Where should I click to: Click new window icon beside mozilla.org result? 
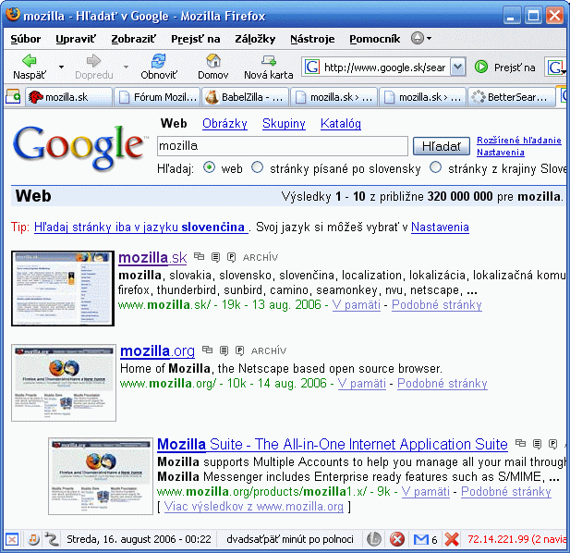tap(207, 350)
